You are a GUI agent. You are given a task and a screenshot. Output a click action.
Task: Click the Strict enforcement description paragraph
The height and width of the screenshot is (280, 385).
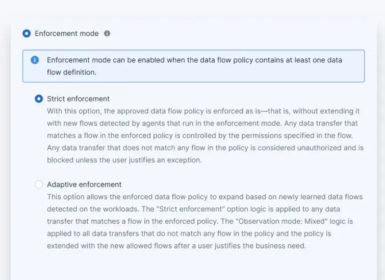(x=206, y=135)
